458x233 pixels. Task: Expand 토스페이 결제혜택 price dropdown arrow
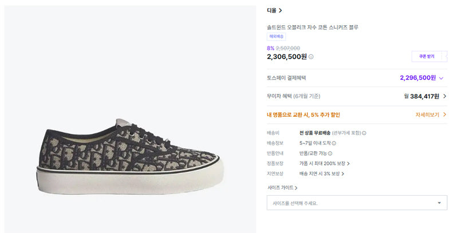click(441, 78)
